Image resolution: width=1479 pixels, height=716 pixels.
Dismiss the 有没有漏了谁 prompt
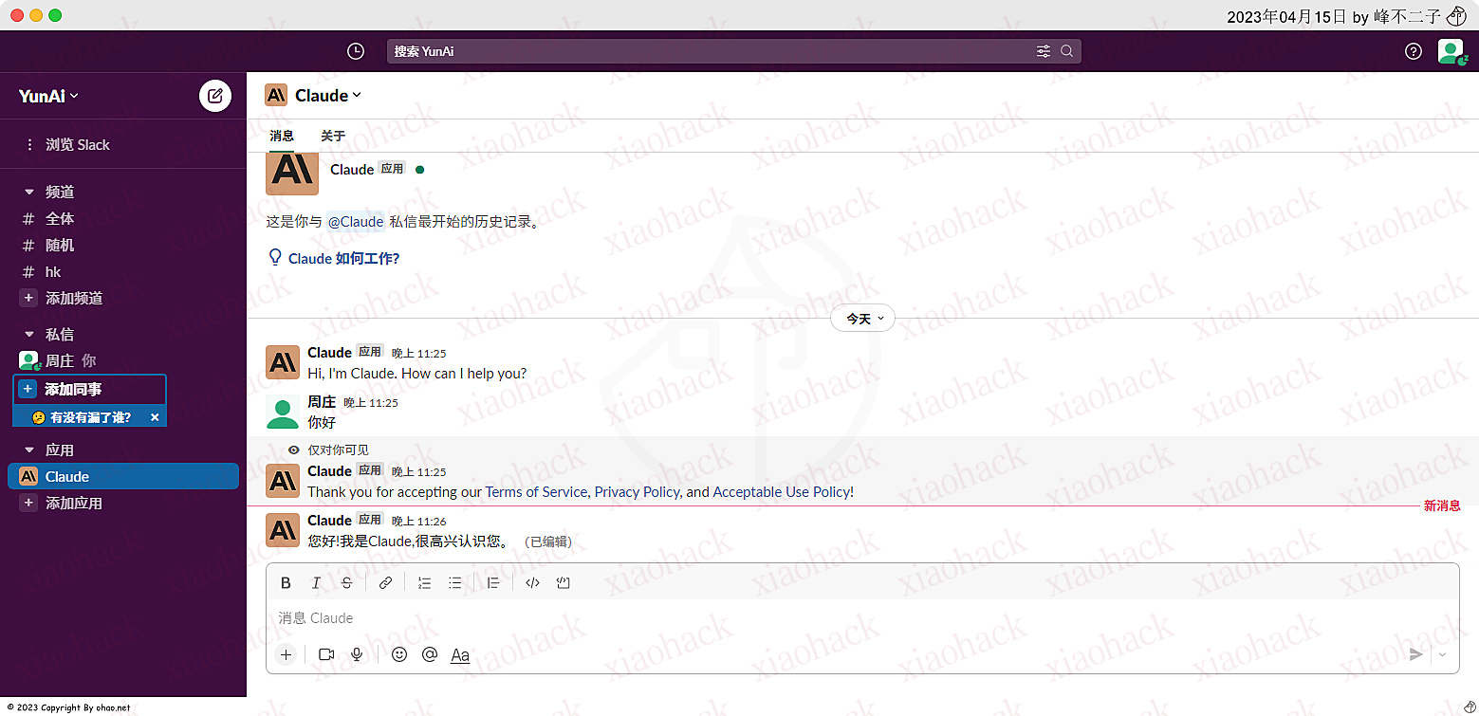(x=155, y=417)
